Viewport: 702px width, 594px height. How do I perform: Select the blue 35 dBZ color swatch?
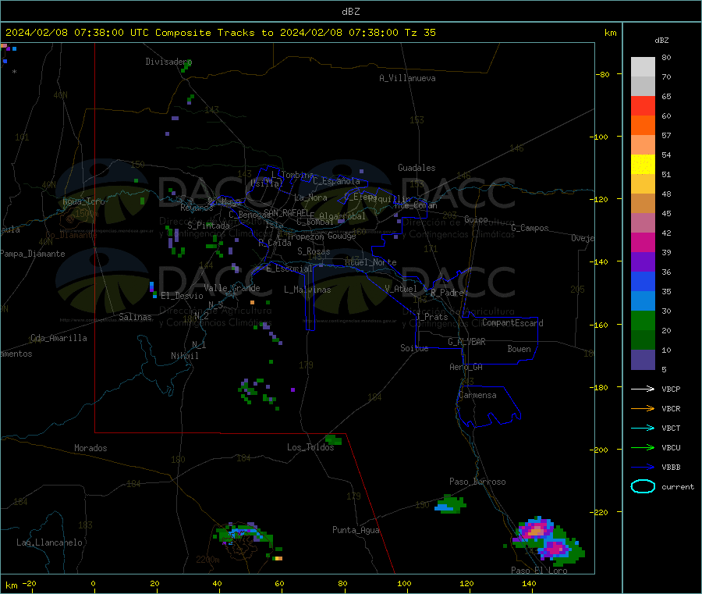point(643,281)
